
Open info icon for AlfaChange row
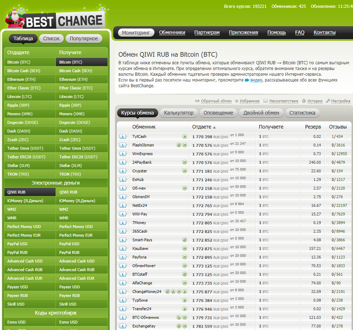[x=123, y=283]
